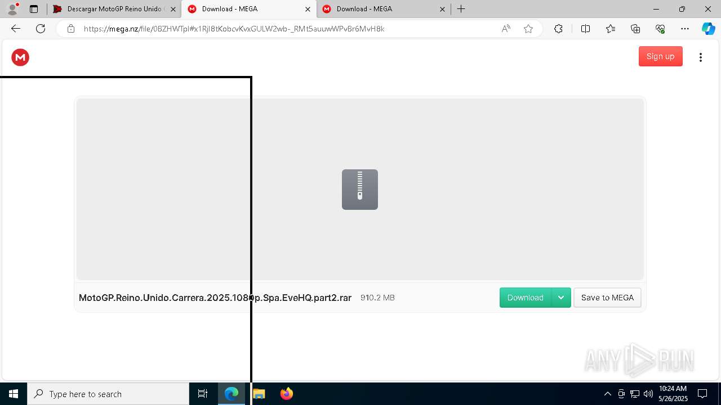
Task: Click the MEGA logo icon
Action: coord(20,57)
